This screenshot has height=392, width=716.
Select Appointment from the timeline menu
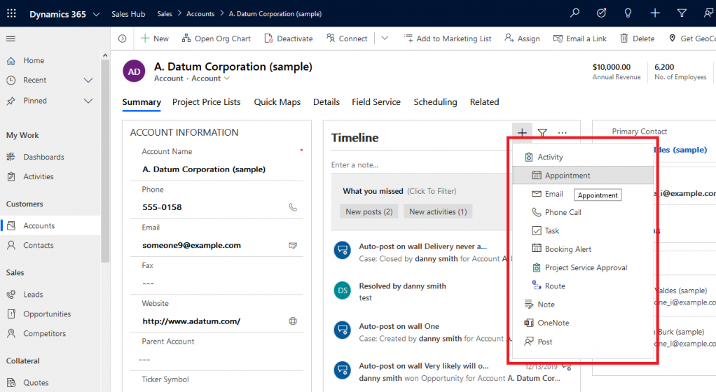tap(583, 175)
